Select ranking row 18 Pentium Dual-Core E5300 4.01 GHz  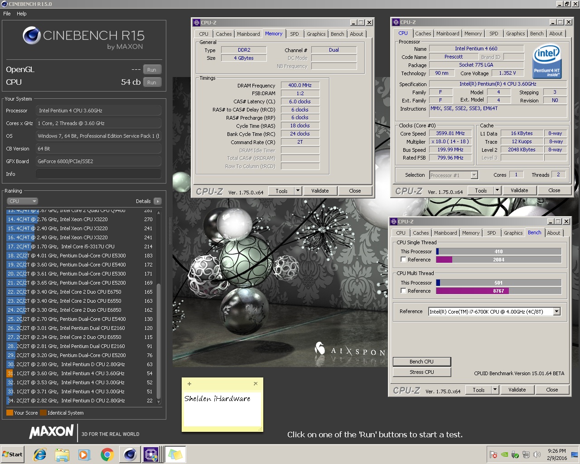82,256
